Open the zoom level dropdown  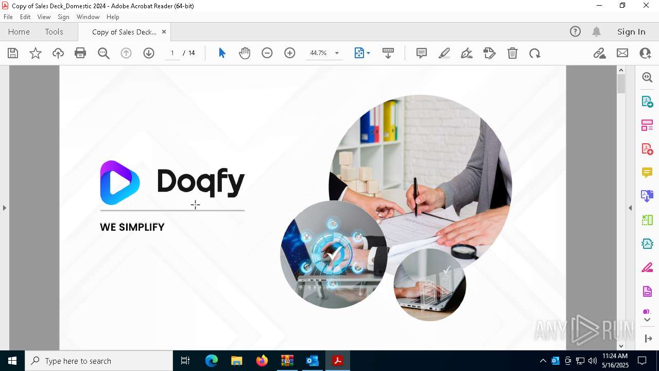(x=337, y=53)
